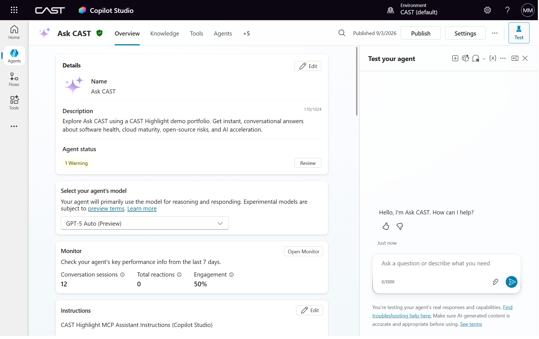
Task: Give thumbs up to greeting message
Action: [386, 226]
